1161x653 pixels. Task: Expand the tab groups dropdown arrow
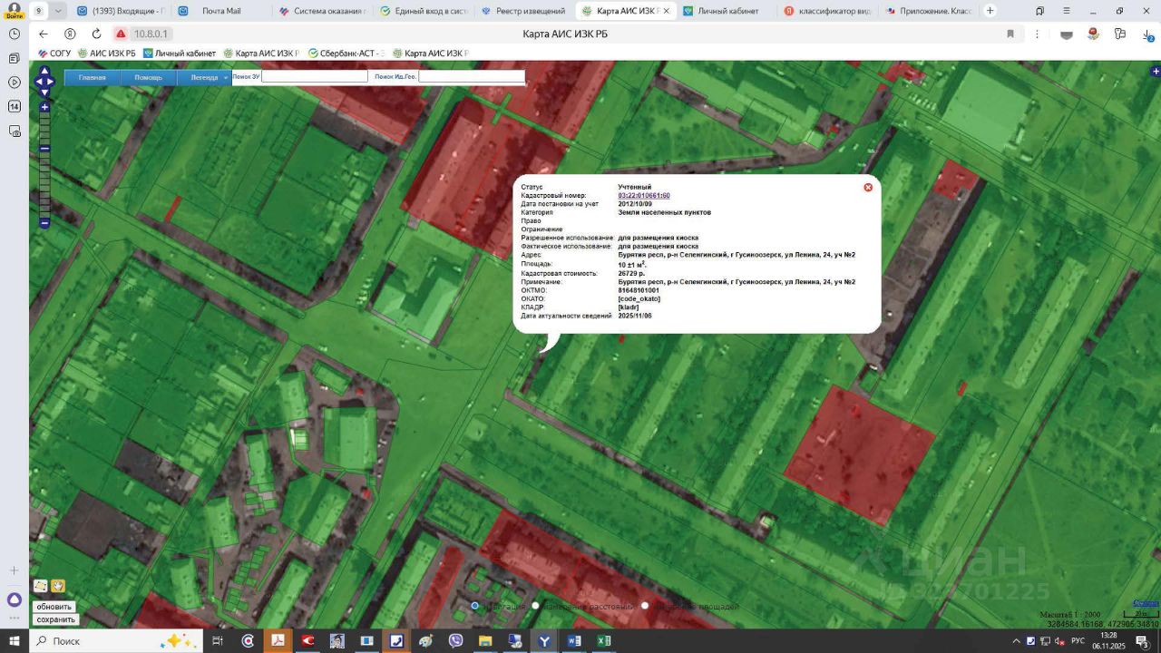tap(58, 11)
